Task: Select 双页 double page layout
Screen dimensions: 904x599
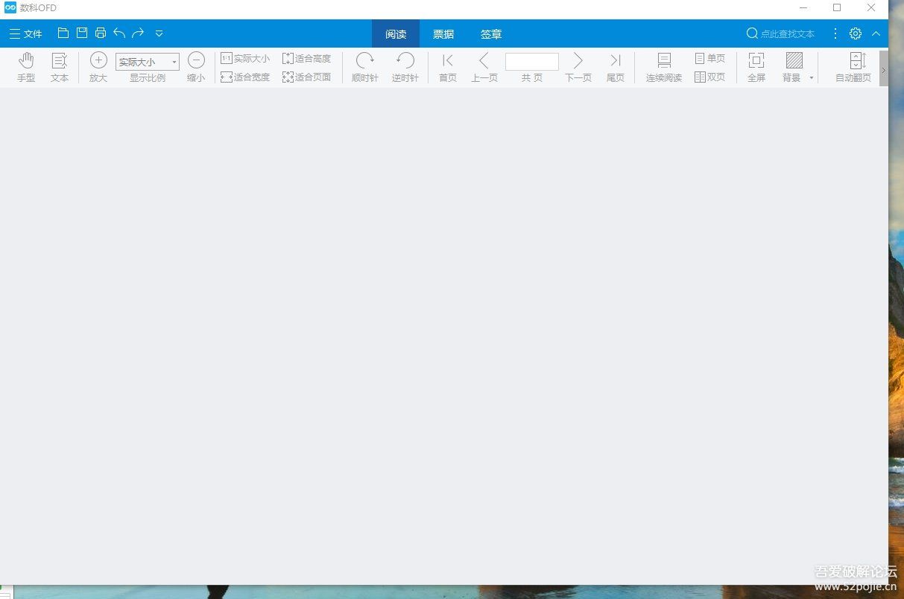Action: 709,77
